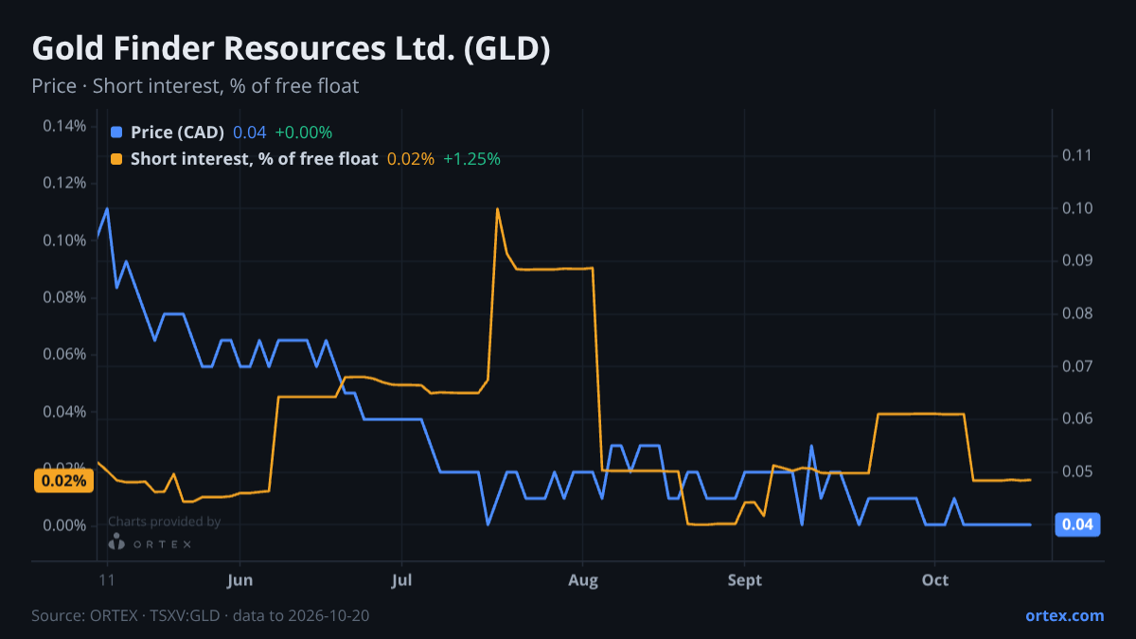Click the orange Short interest legend swatch

[x=117, y=159]
